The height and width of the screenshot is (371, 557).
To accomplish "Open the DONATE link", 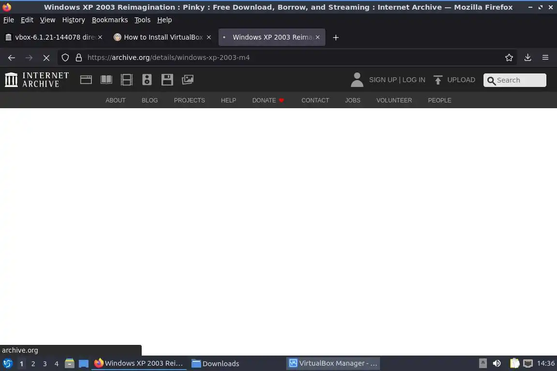I will coord(268,100).
